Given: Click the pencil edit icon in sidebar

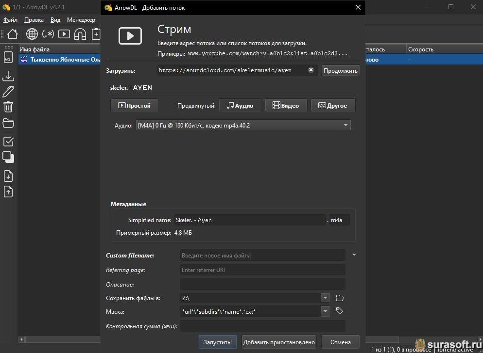Looking at the screenshot, I should pos(8,92).
